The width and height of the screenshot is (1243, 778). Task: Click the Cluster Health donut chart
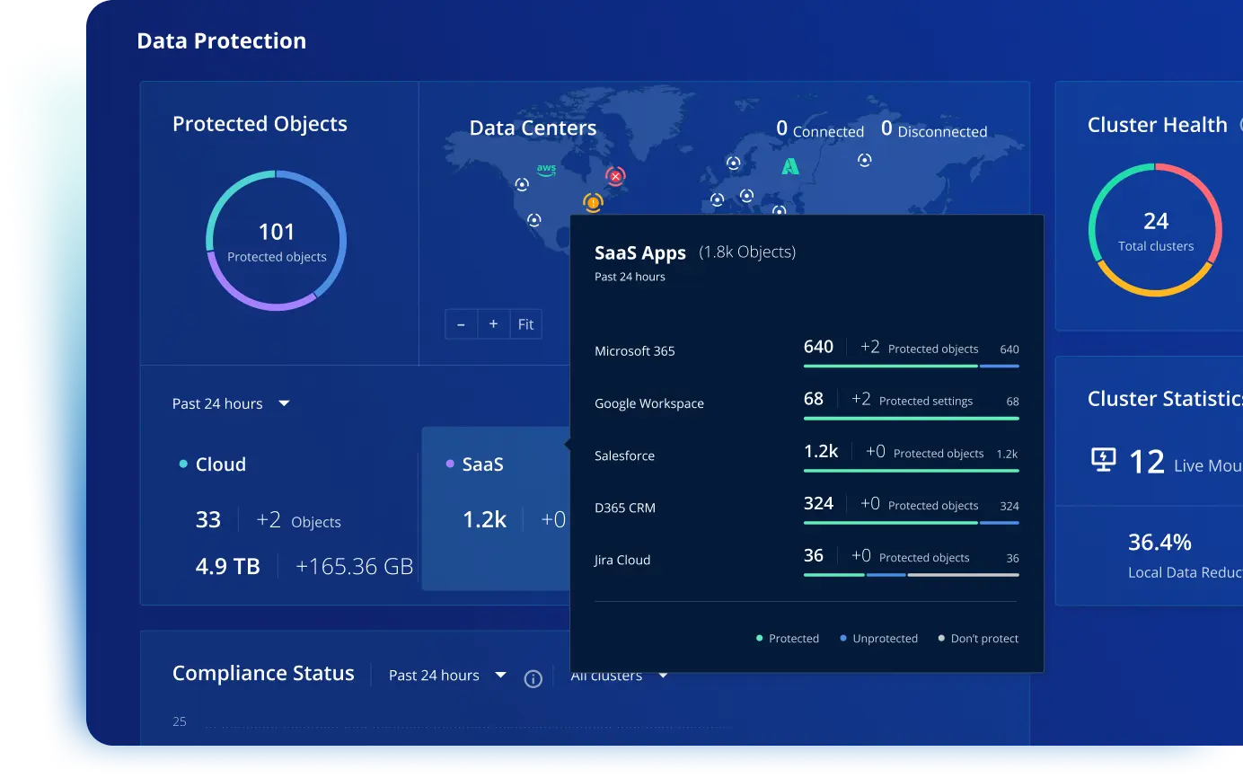[1156, 230]
